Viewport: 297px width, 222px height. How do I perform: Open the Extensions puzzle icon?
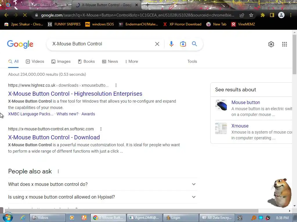tap(262, 15)
